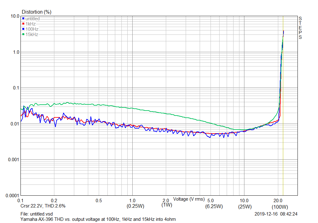Click the '(1W)' power label
The height and width of the screenshot is (223, 318).
[x=167, y=205]
